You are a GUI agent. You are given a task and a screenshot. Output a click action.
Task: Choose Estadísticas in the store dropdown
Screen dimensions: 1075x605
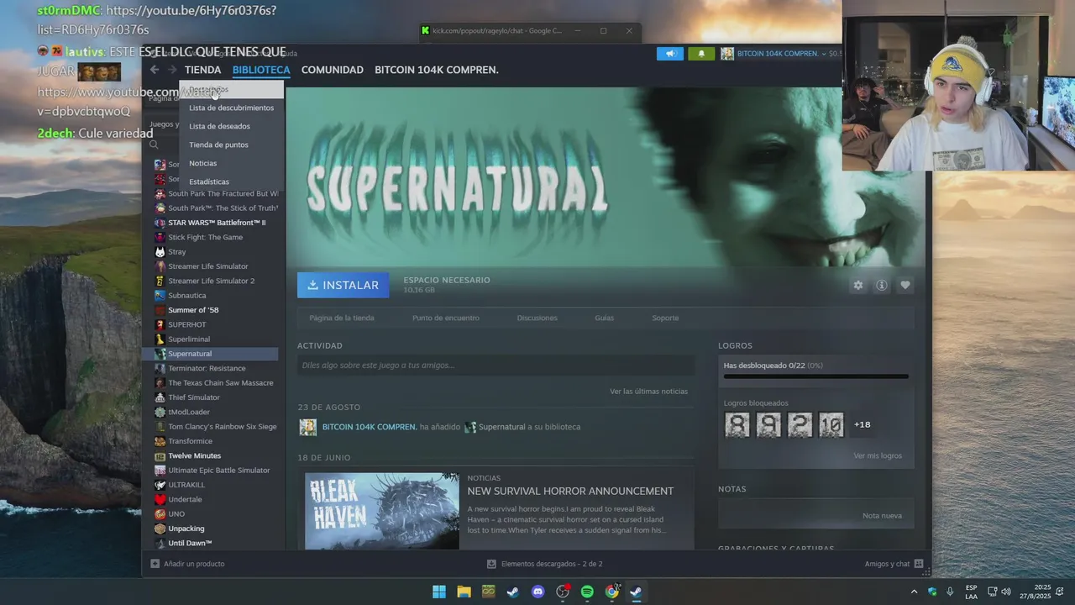tap(208, 181)
